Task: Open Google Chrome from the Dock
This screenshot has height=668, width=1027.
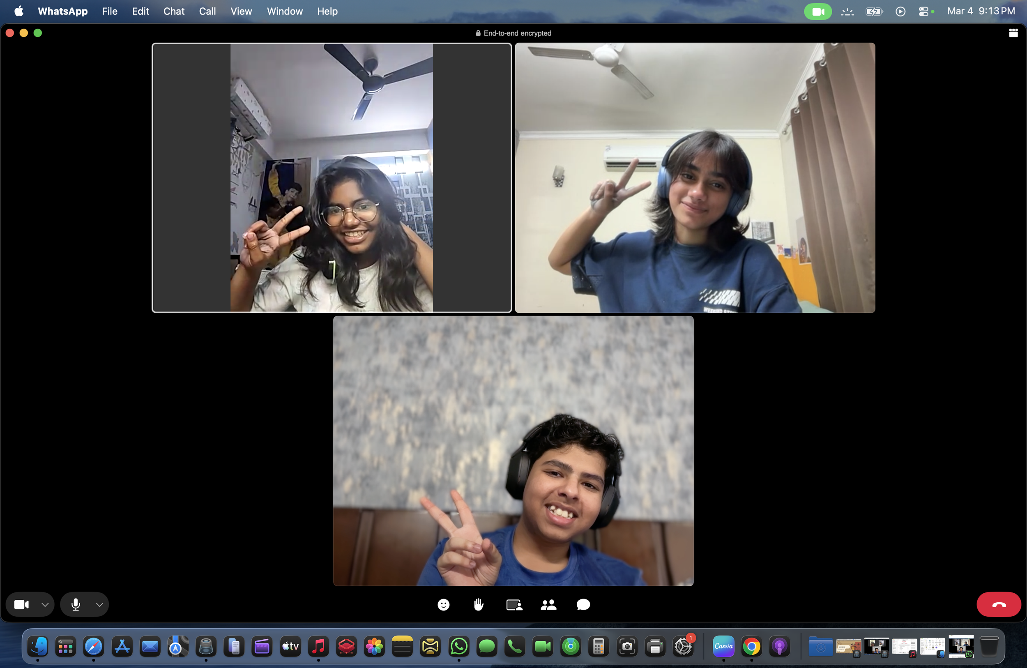Action: tap(752, 646)
